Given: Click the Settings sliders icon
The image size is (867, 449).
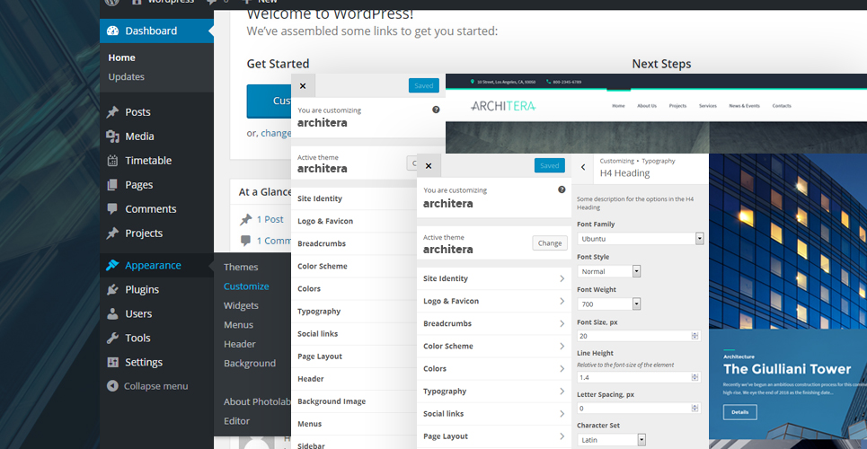Looking at the screenshot, I should [113, 363].
